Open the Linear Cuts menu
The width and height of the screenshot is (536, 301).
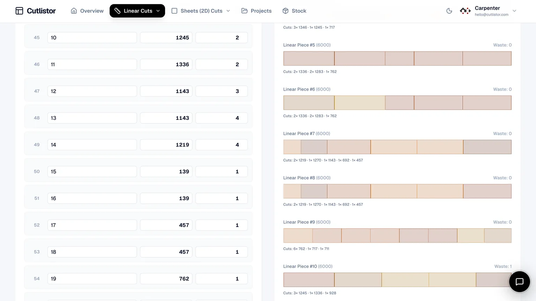click(137, 11)
